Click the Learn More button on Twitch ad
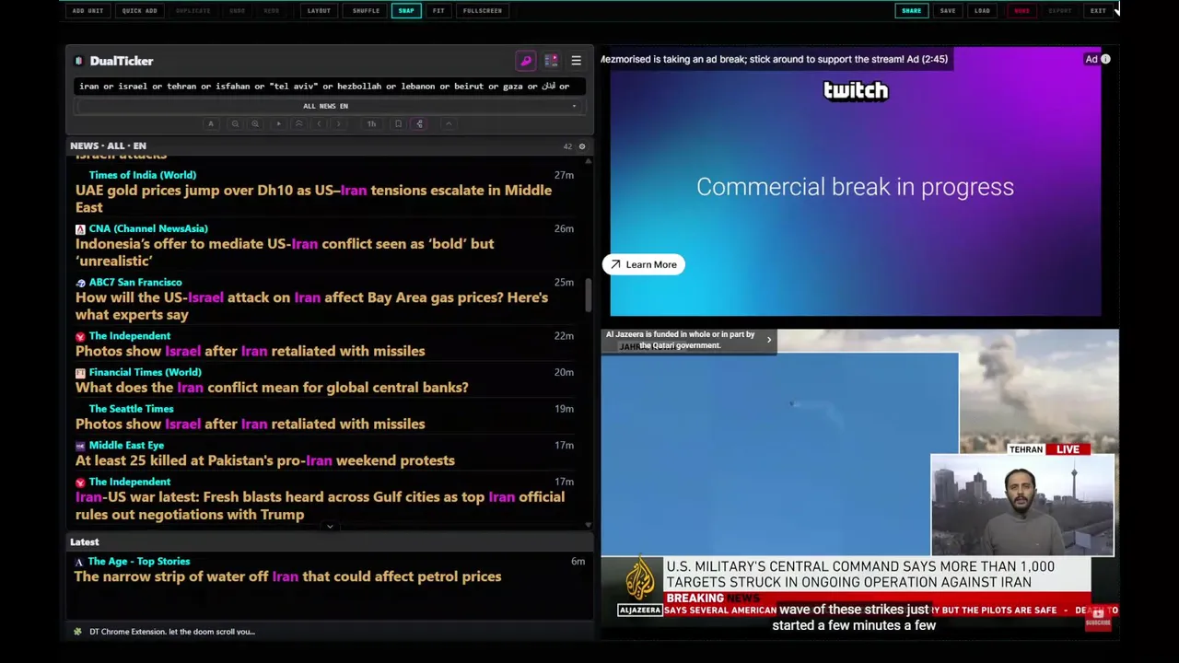 (643, 264)
